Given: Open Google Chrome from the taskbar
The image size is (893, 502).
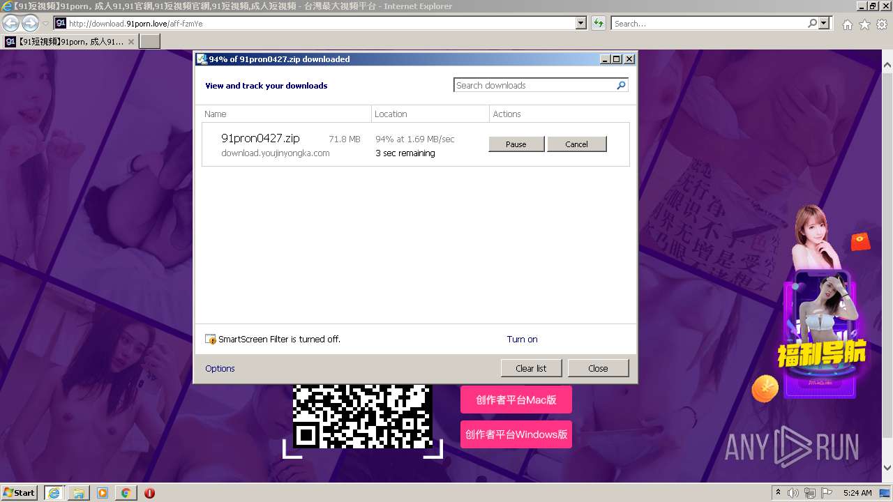Looking at the screenshot, I should (x=126, y=492).
